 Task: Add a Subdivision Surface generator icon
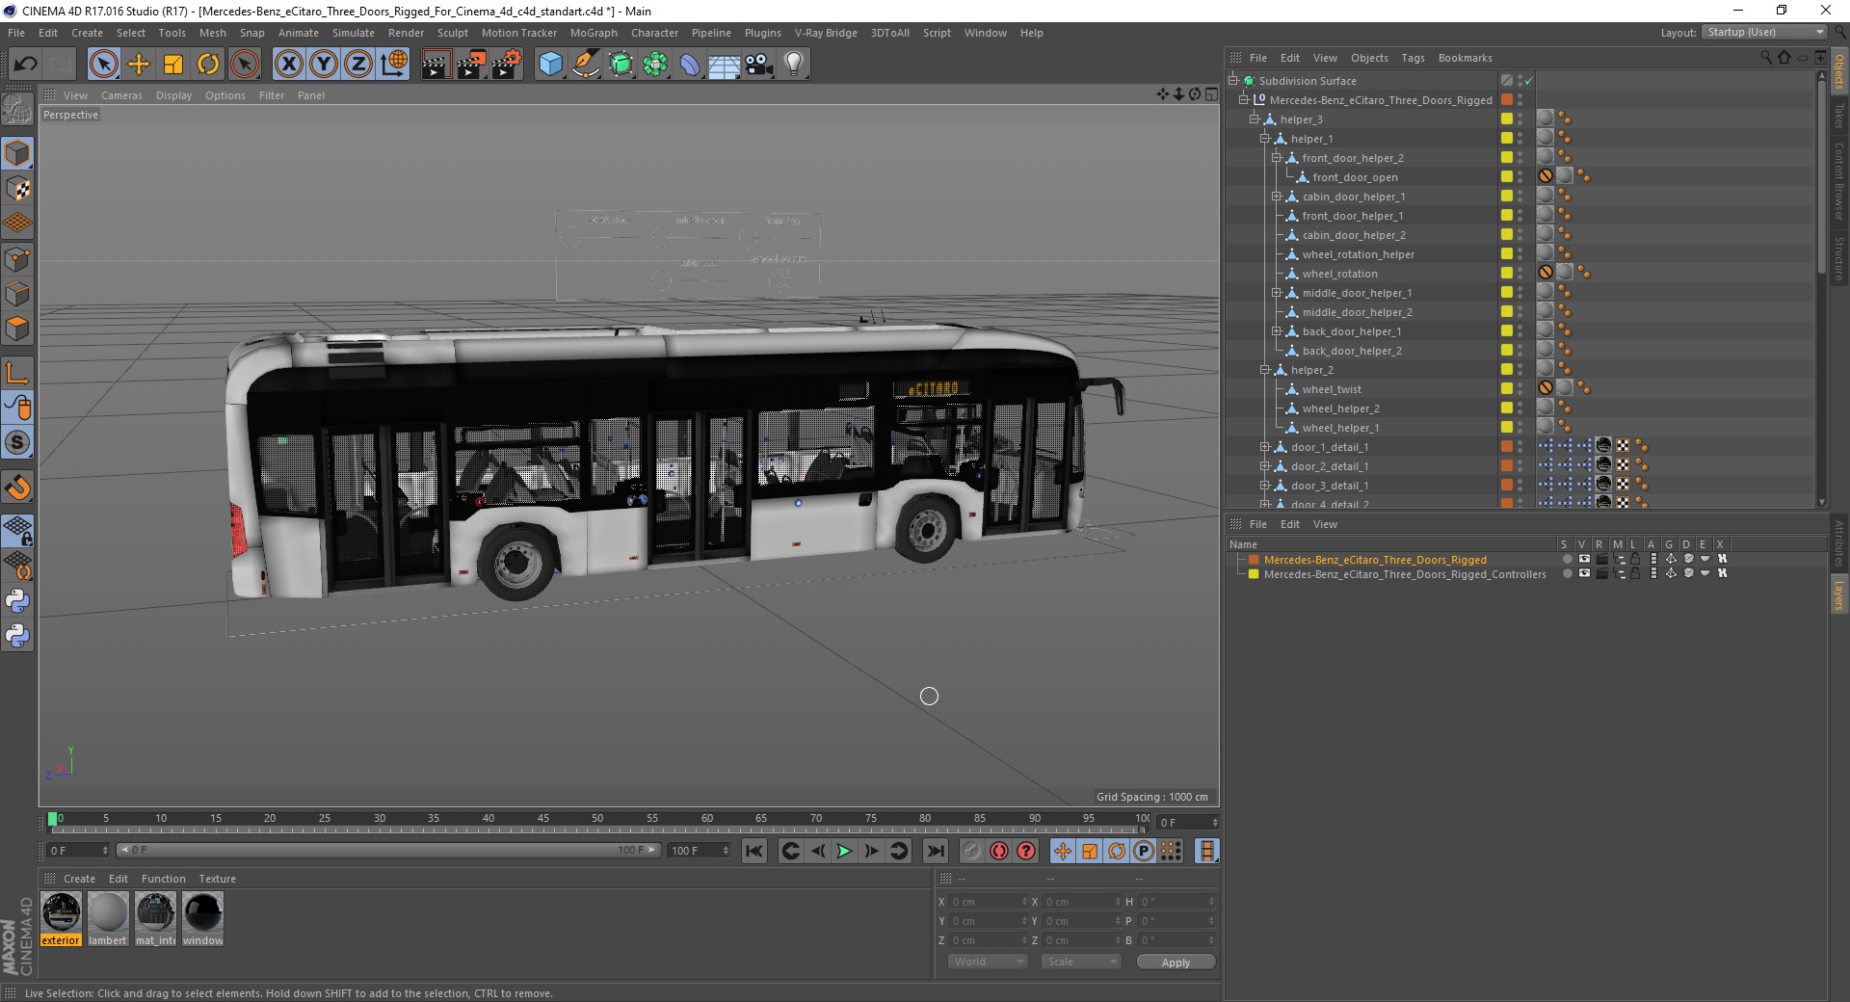click(x=621, y=65)
